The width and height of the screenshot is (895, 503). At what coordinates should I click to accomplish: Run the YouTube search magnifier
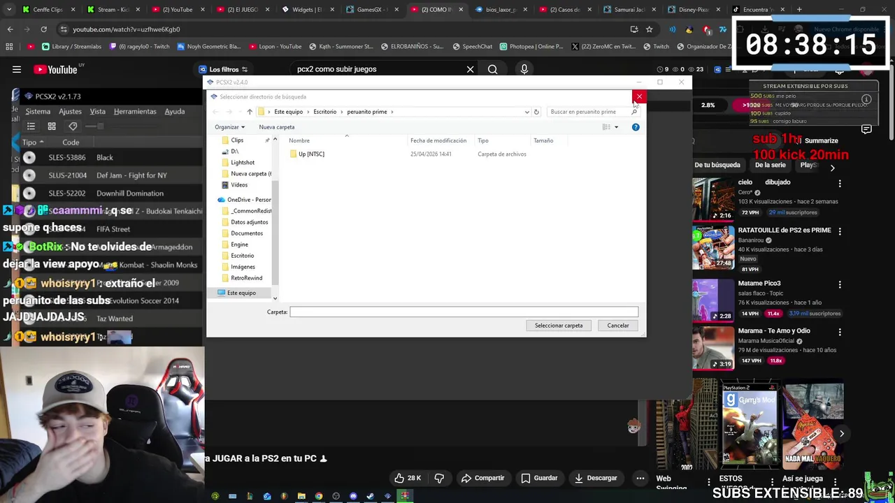point(493,69)
